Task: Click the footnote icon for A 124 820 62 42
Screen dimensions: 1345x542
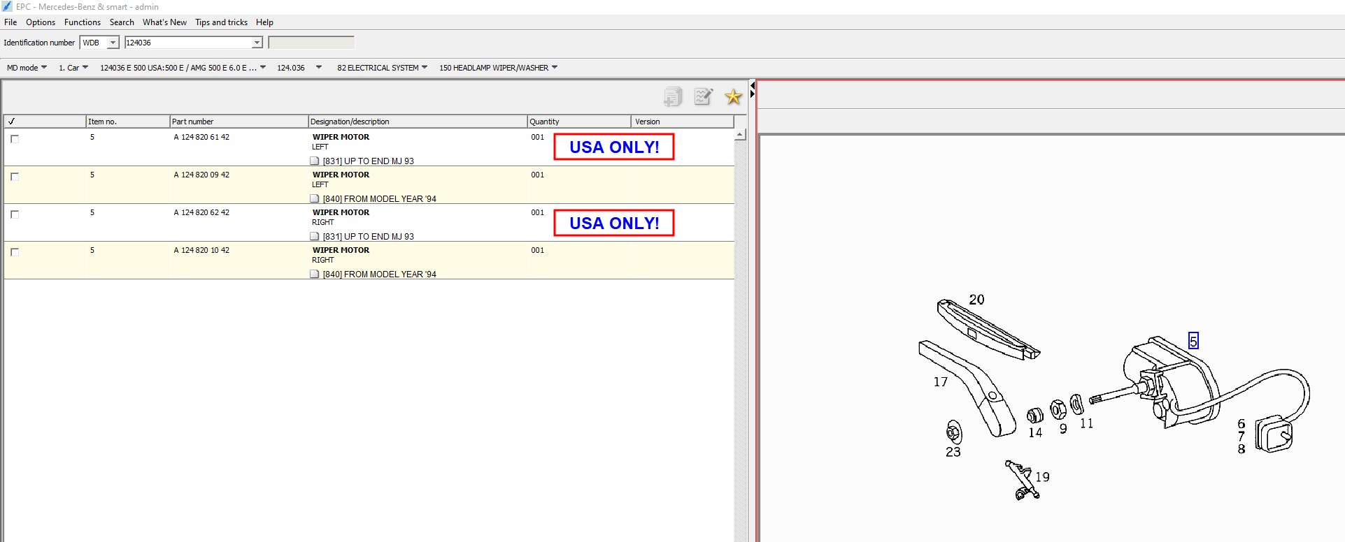Action: coord(315,236)
